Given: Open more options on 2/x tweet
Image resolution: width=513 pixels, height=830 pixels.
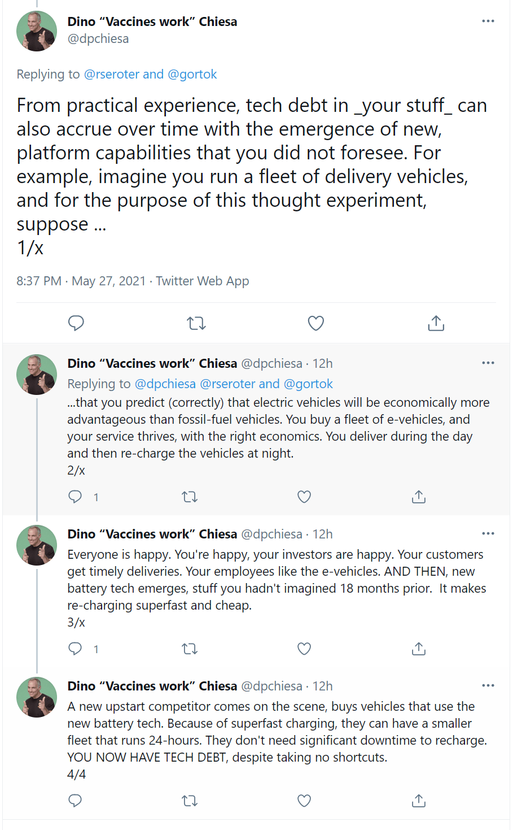Looking at the screenshot, I should (488, 363).
